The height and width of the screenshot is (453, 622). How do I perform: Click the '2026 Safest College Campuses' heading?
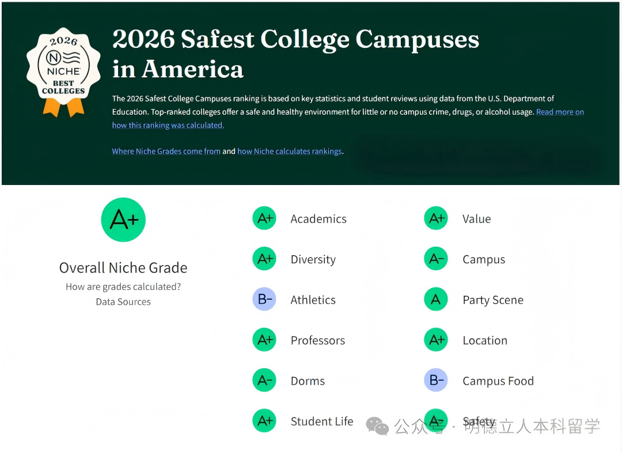[295, 40]
